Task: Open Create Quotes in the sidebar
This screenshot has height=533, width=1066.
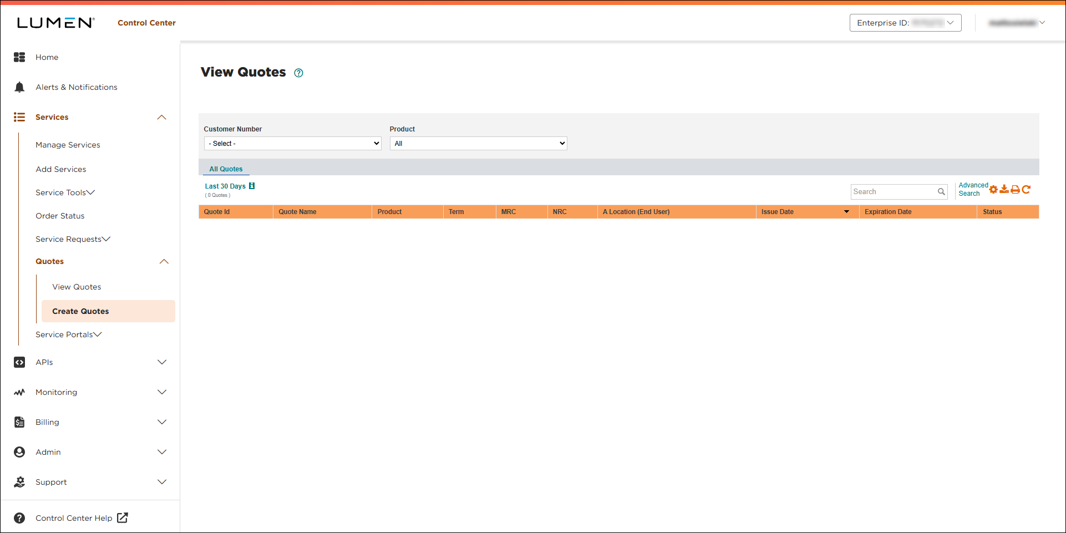Action: pyautogui.click(x=80, y=311)
